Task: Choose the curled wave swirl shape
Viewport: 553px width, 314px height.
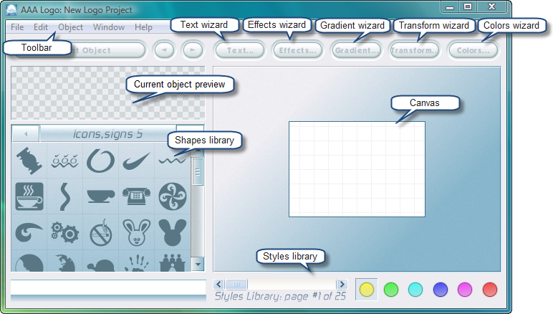Action: click(x=29, y=232)
